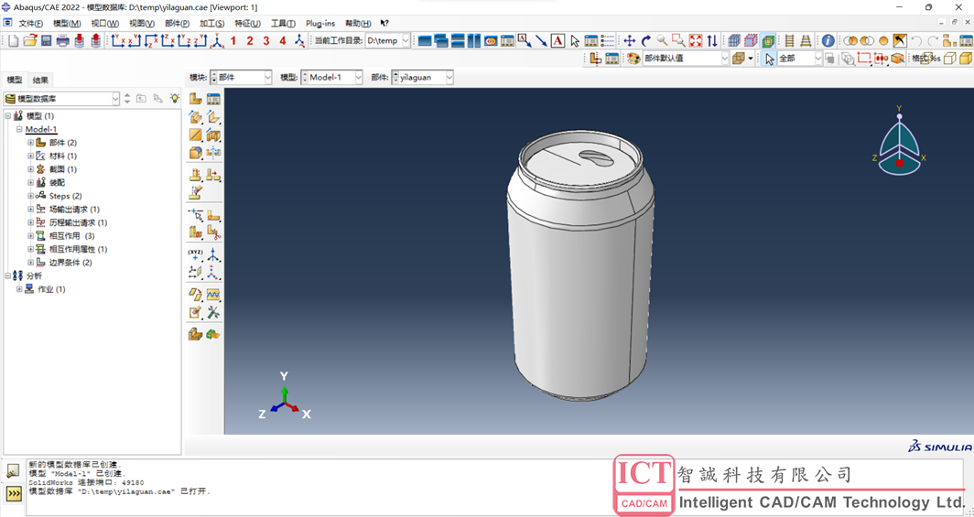Open the 全部 selection filter dropdown

point(817,59)
